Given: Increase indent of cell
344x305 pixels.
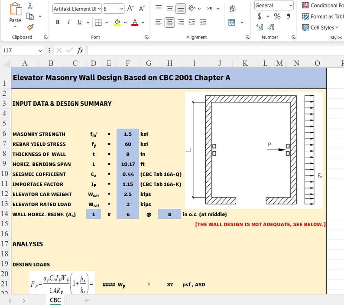Looking at the screenshot, I should click(x=203, y=22).
